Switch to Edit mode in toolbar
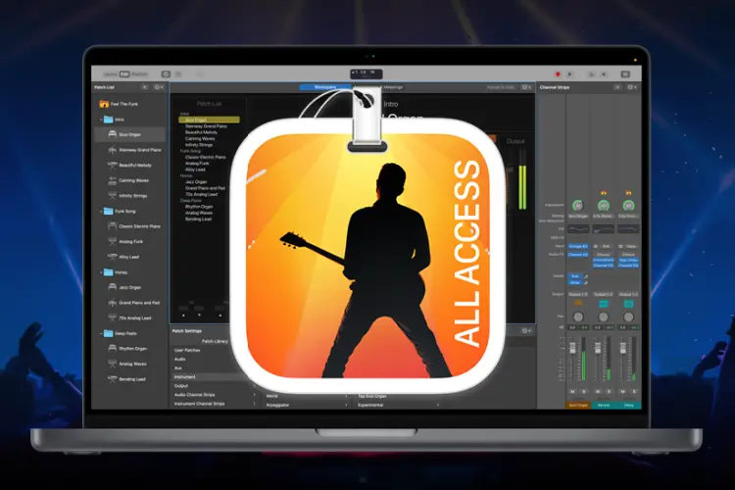735x490 pixels. (124, 74)
